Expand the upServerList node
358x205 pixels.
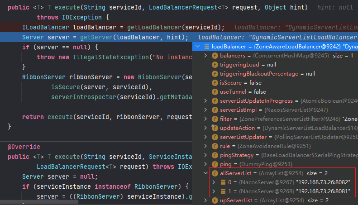pyautogui.click(x=206, y=200)
